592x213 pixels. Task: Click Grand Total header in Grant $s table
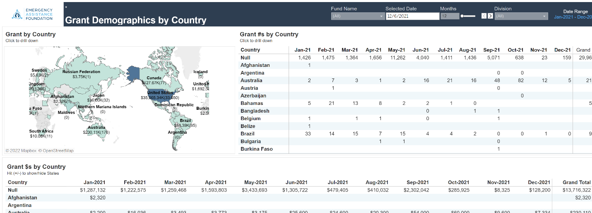(x=577, y=182)
